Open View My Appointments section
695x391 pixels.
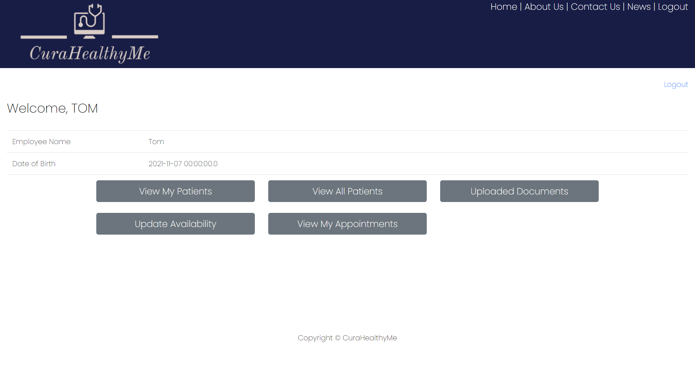(x=347, y=223)
